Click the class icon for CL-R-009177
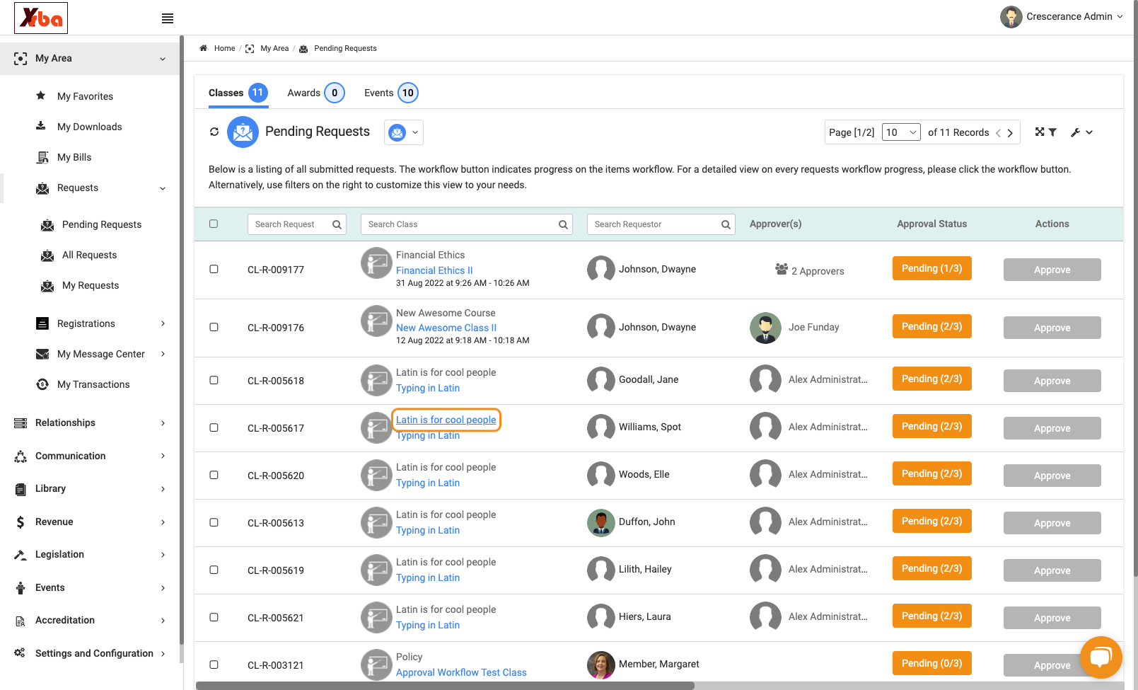The image size is (1138, 690). pyautogui.click(x=376, y=263)
